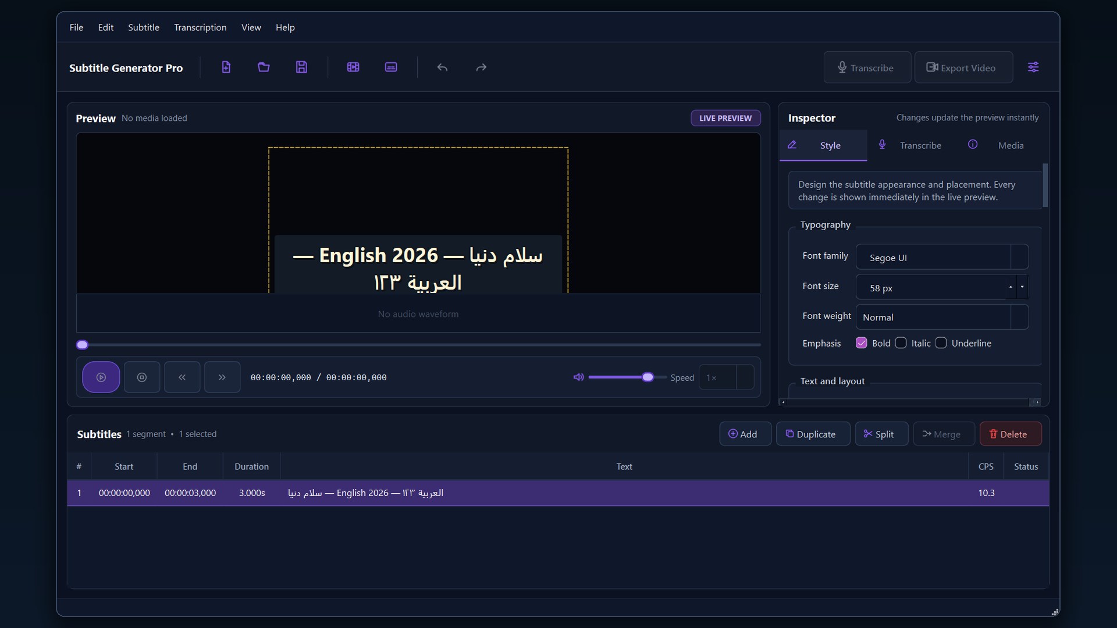Open settings sliders icon at top right
This screenshot has width=1117, height=628.
[1033, 67]
